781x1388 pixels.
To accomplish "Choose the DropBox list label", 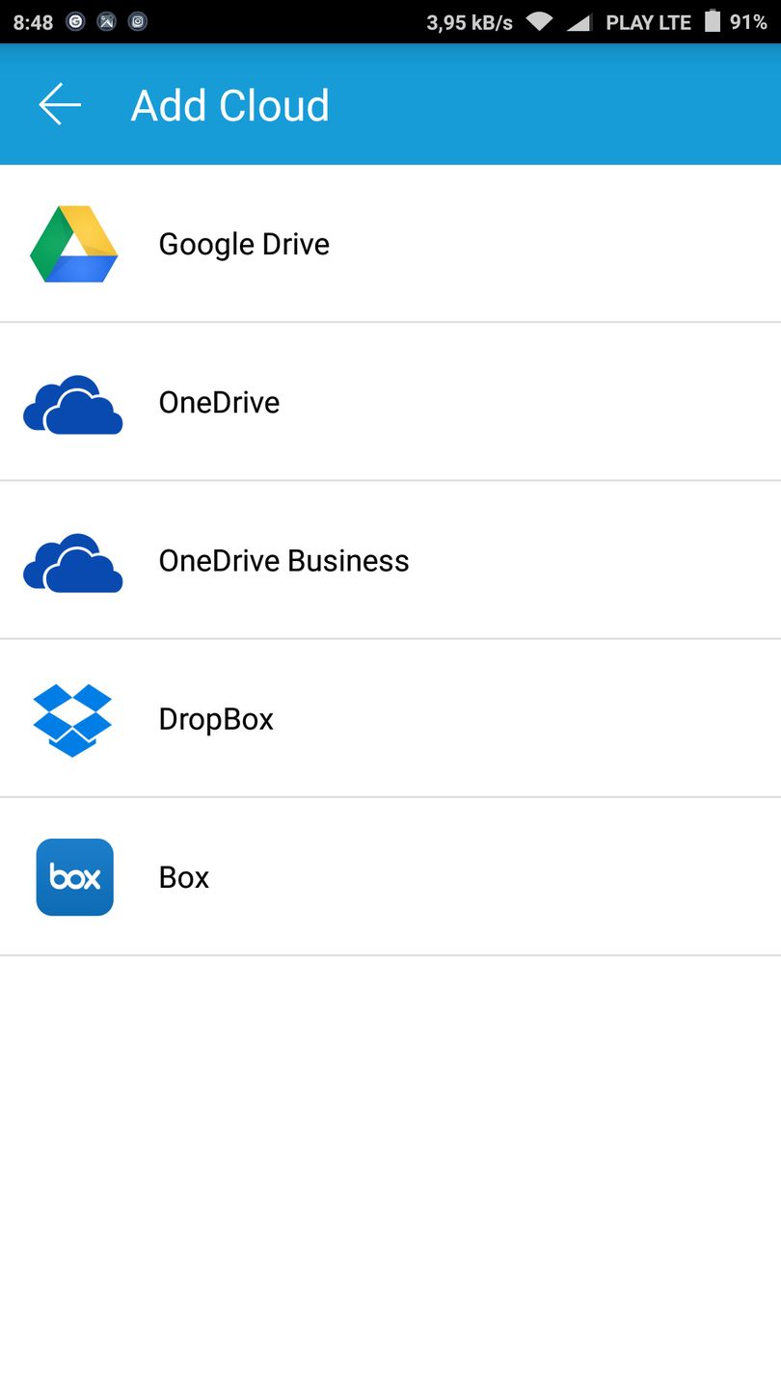I will [x=216, y=720].
